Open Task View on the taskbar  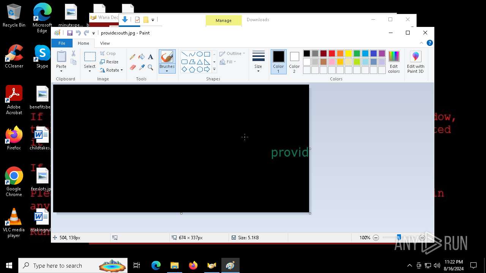point(137,265)
